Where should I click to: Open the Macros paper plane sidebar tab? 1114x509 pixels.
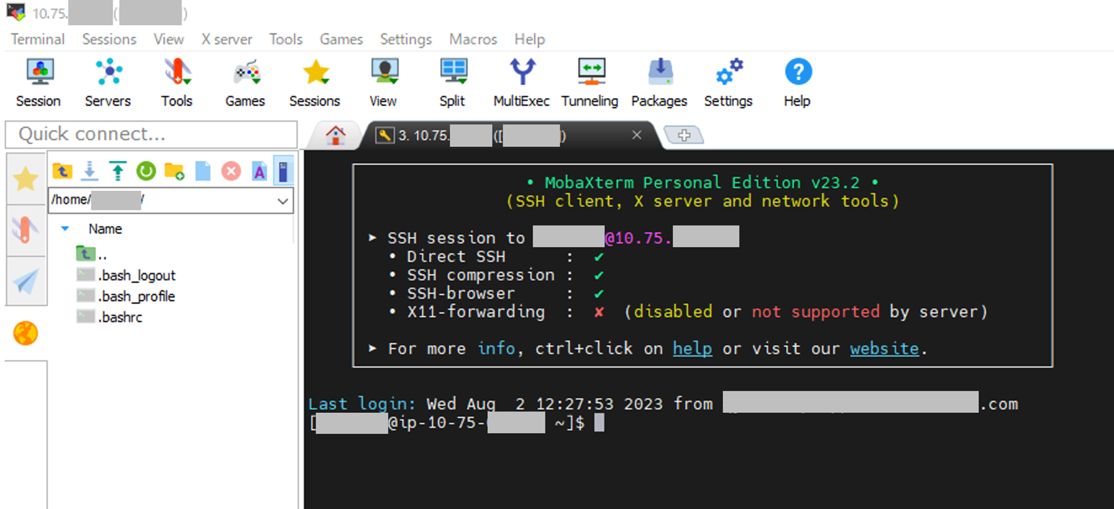[26, 281]
